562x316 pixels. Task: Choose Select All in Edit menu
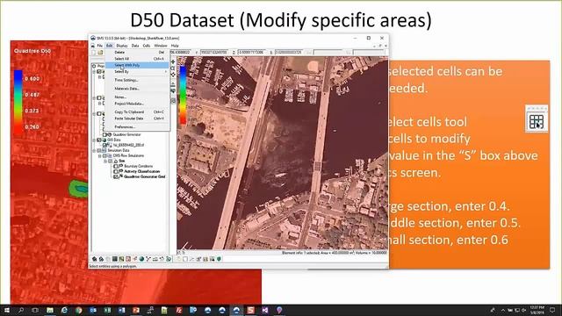[137, 59]
